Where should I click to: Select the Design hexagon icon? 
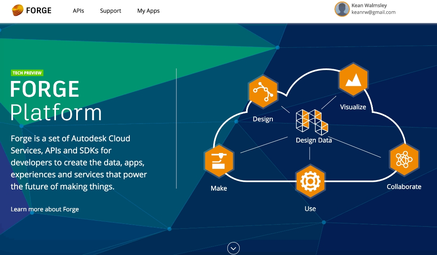[x=263, y=91]
